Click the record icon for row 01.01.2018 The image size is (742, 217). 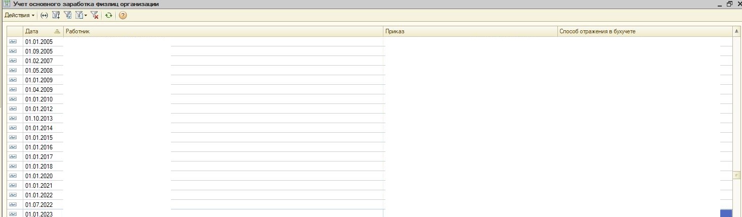point(13,167)
